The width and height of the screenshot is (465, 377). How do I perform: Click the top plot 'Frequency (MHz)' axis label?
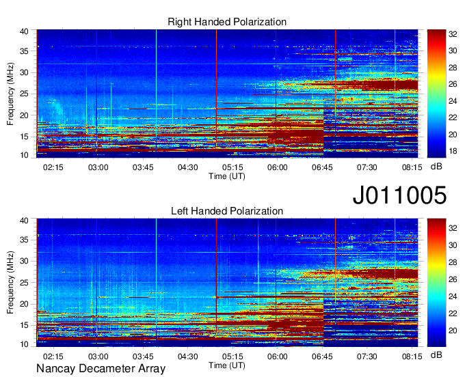coord(10,94)
